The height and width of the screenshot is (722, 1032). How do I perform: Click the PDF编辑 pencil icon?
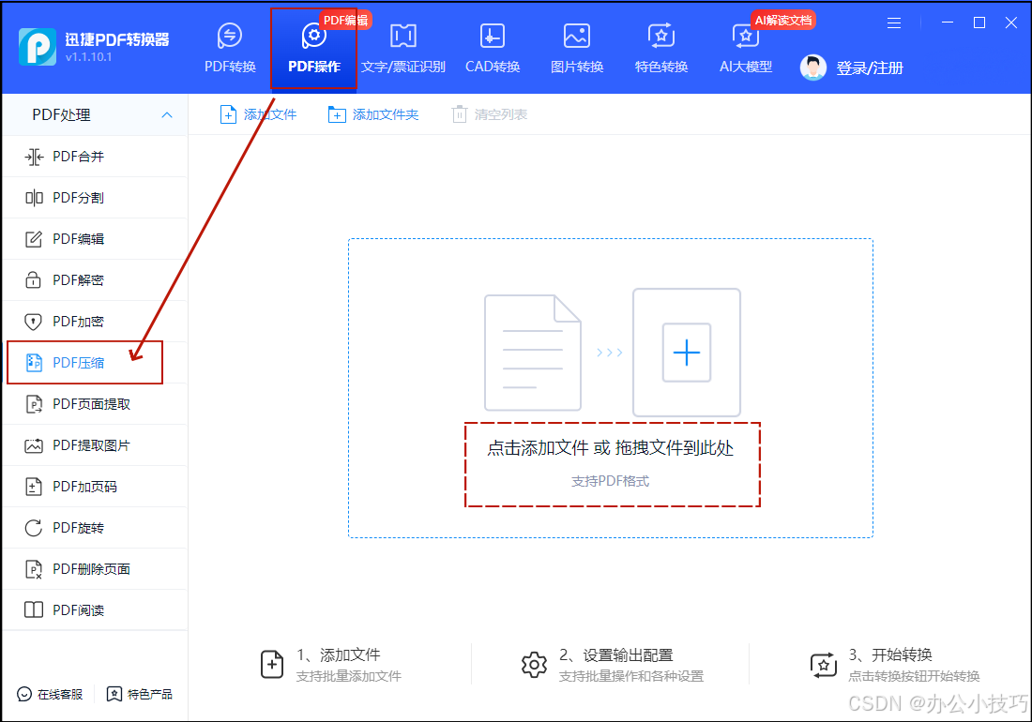[x=34, y=239]
